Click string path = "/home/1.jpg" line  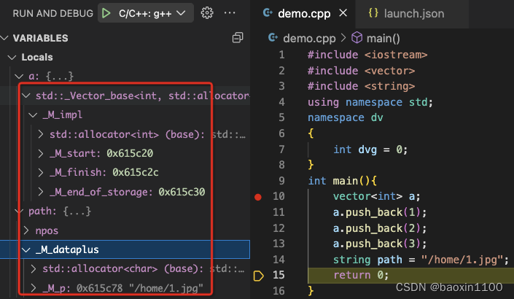421,260
